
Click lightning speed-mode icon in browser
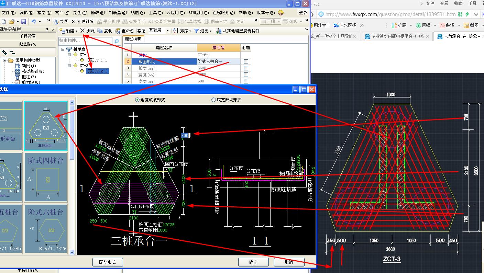(467, 14)
